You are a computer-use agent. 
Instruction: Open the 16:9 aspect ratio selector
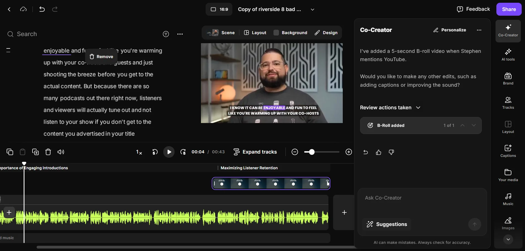[x=219, y=9]
